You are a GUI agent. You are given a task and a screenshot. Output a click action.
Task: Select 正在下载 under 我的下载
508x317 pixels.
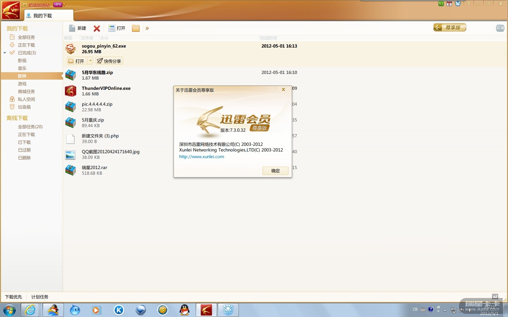(26, 45)
